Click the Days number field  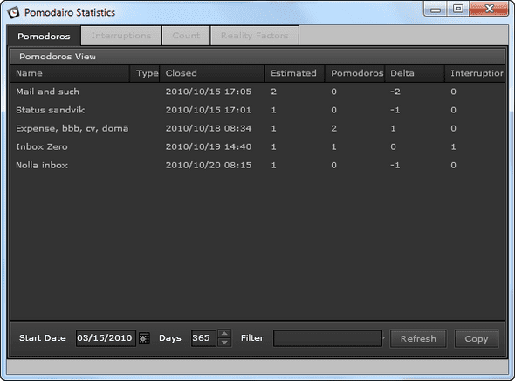[203, 338]
